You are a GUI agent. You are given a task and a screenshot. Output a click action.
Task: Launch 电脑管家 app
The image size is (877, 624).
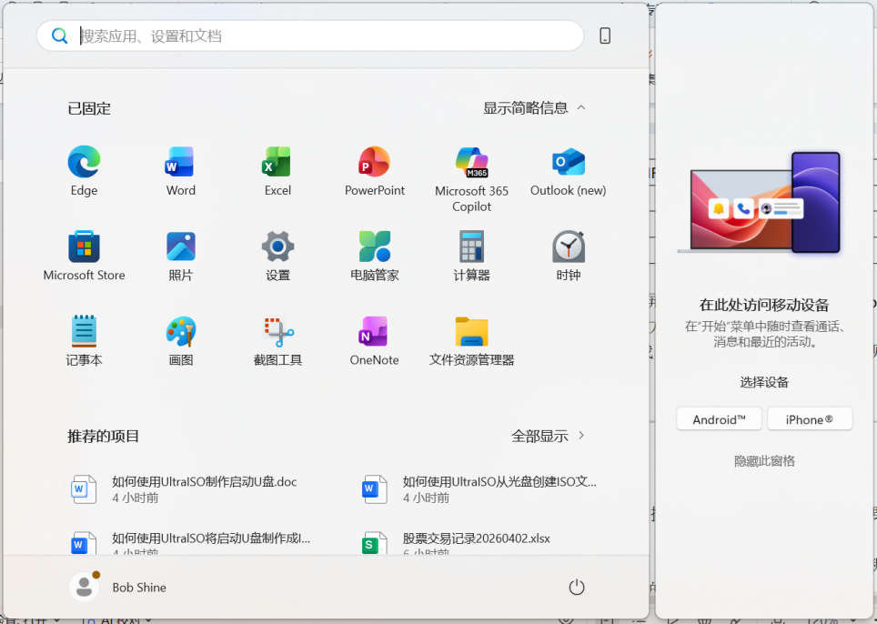pos(374,256)
